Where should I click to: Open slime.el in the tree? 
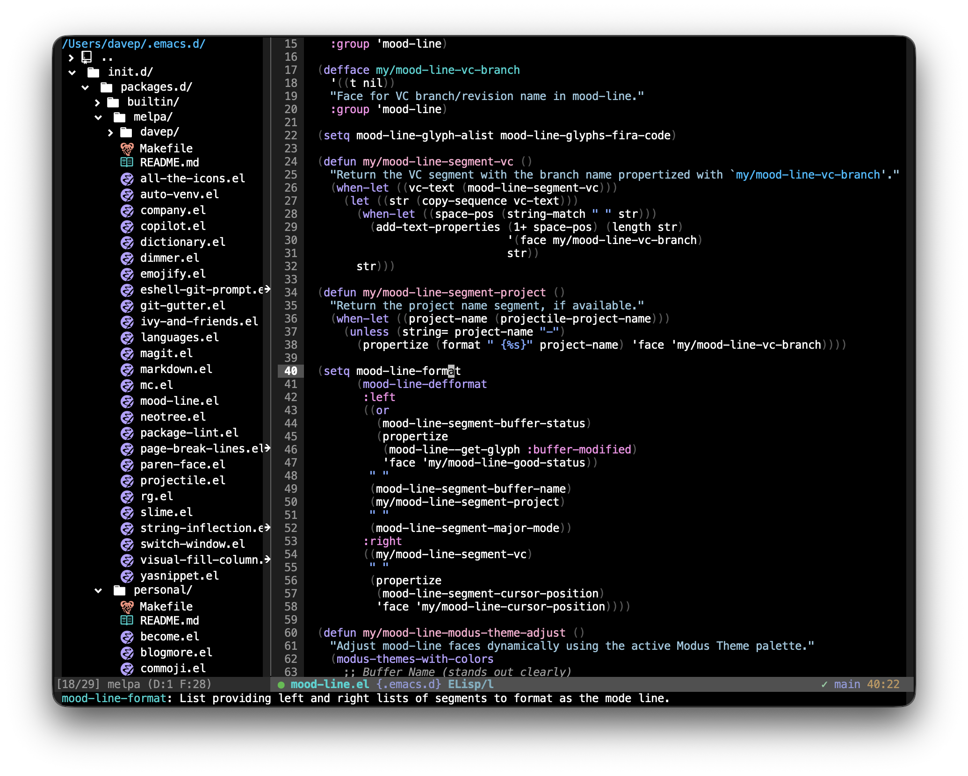(x=166, y=512)
